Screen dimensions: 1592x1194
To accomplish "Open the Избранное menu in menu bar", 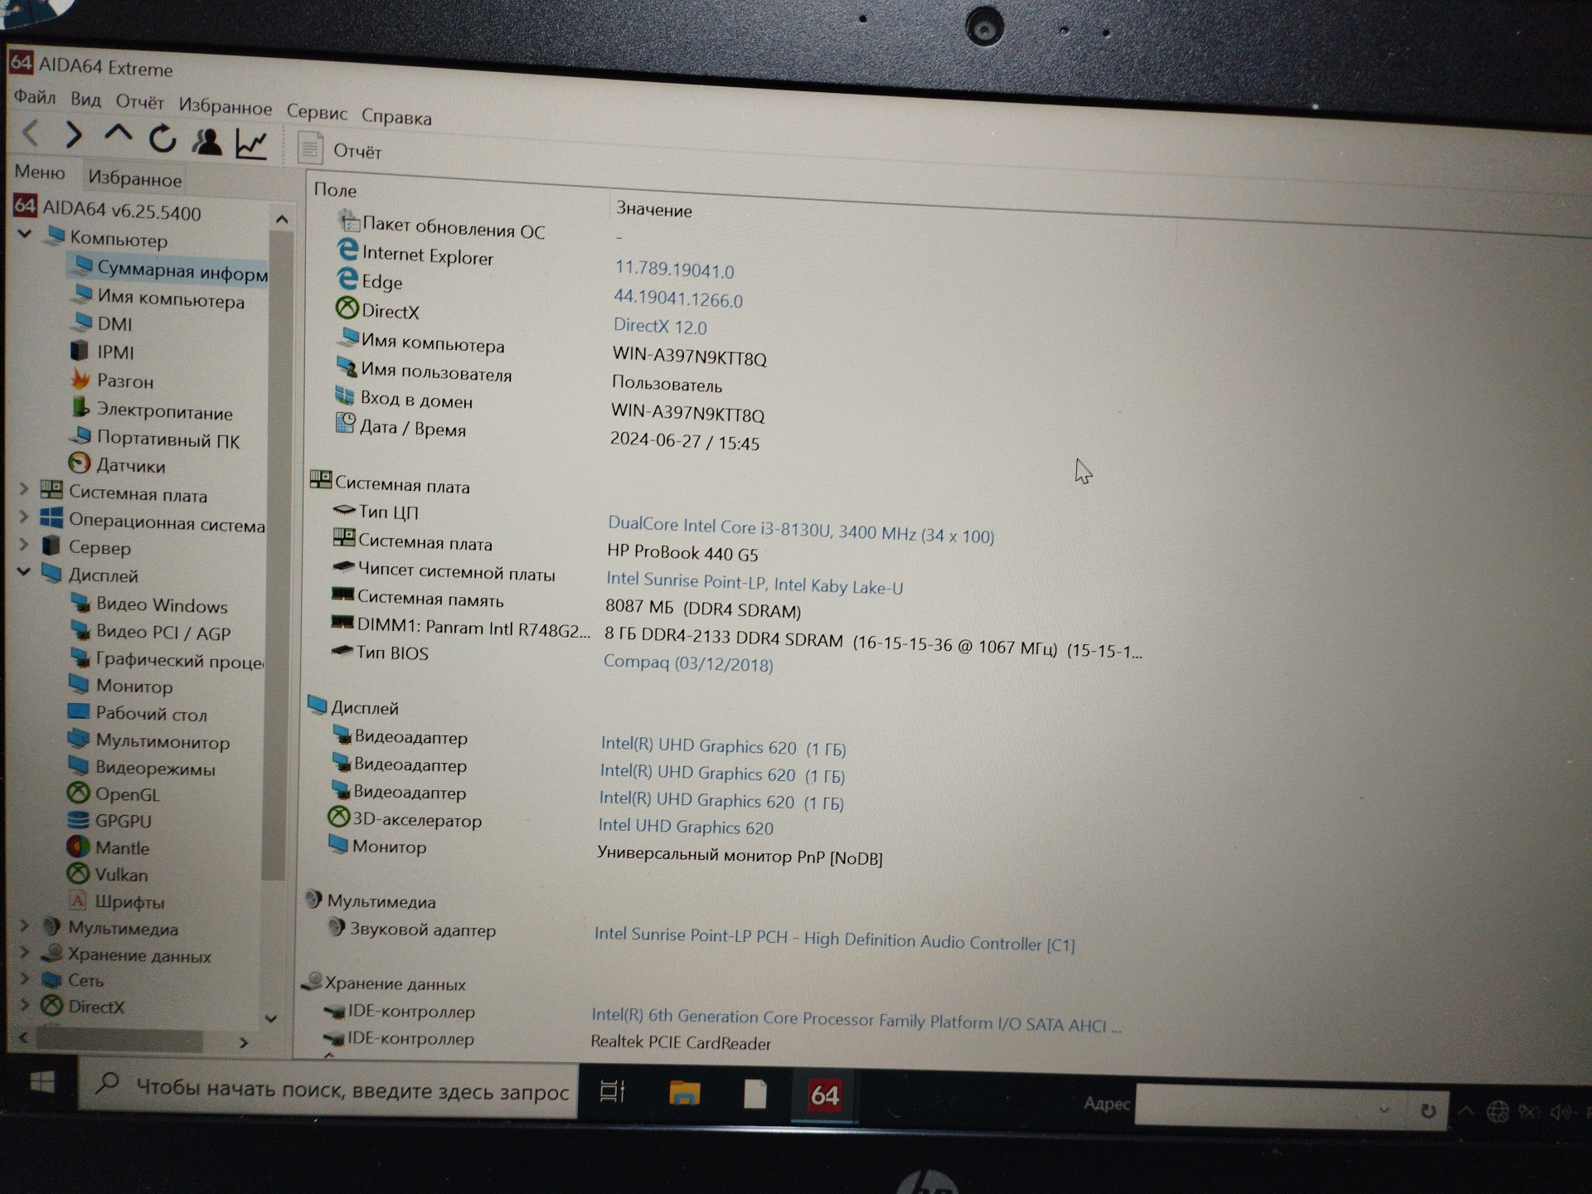I will pos(225,107).
